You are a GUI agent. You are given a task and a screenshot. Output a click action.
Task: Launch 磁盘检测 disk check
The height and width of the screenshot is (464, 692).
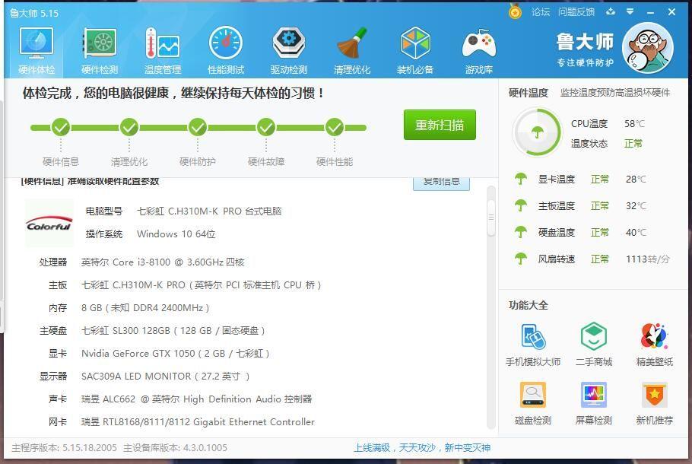pyautogui.click(x=533, y=403)
